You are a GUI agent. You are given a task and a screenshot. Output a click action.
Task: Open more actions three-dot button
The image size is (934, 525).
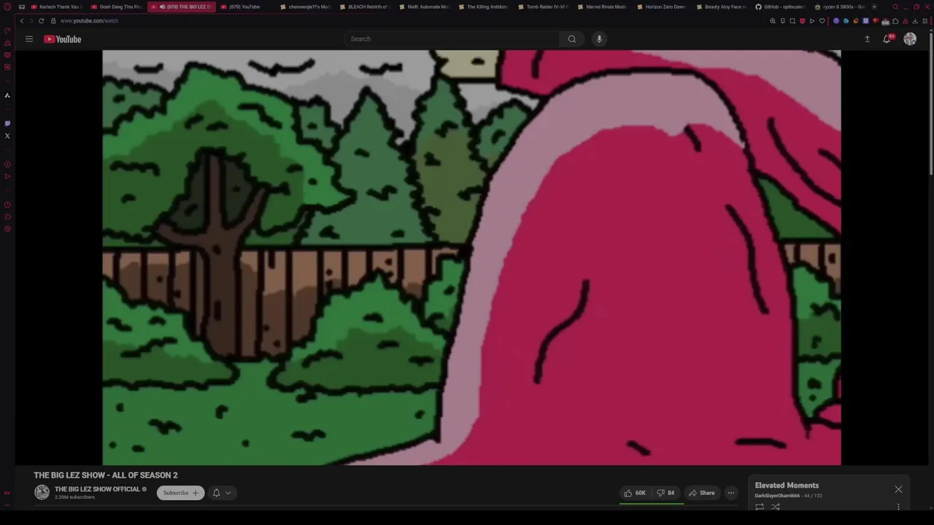[730, 493]
